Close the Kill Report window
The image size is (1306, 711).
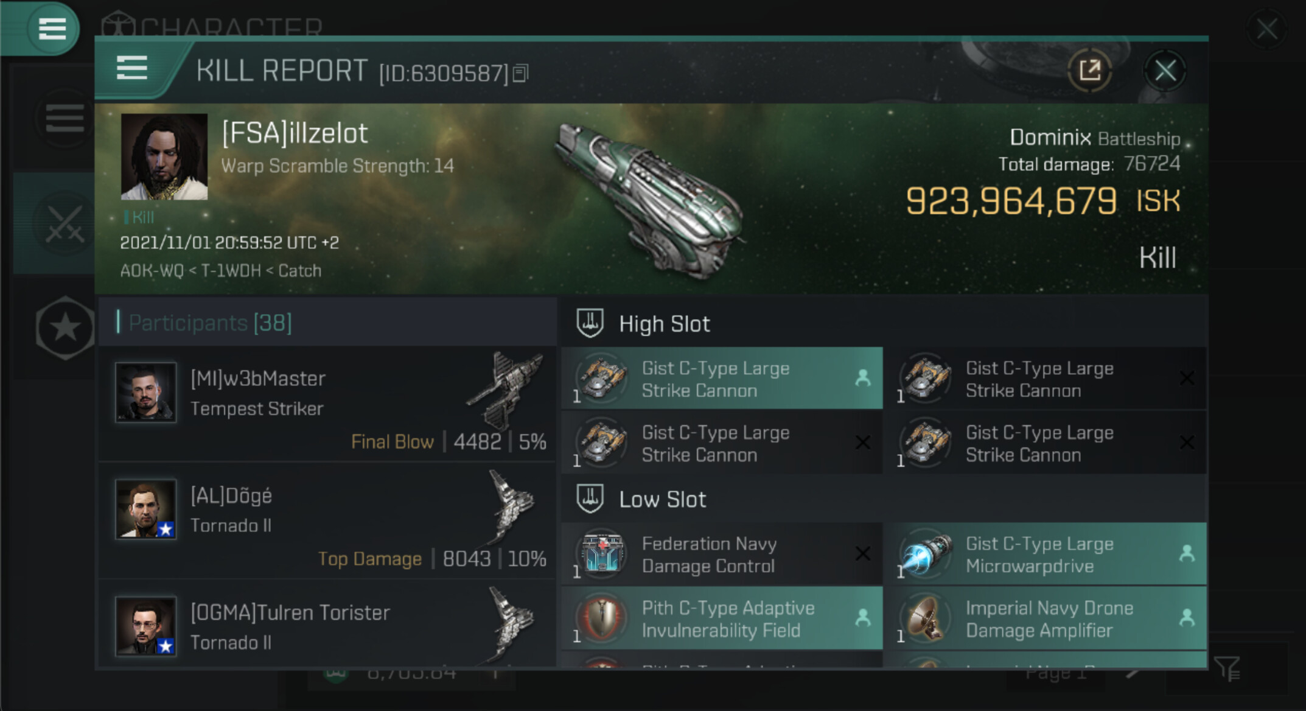pos(1165,71)
